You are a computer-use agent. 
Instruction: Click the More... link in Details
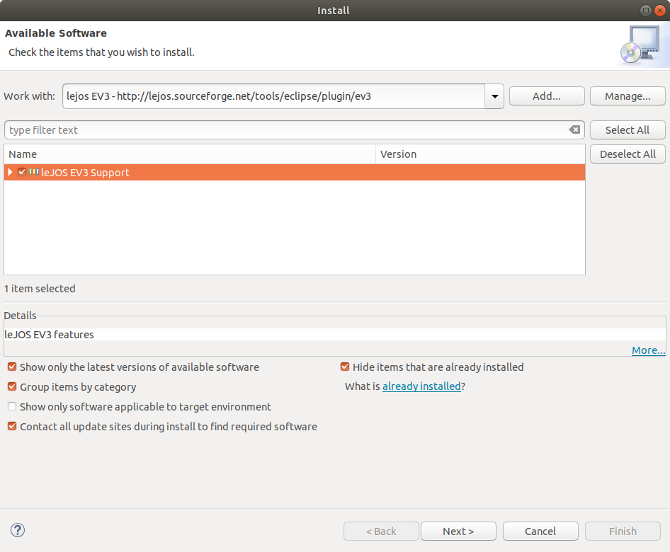(x=648, y=350)
